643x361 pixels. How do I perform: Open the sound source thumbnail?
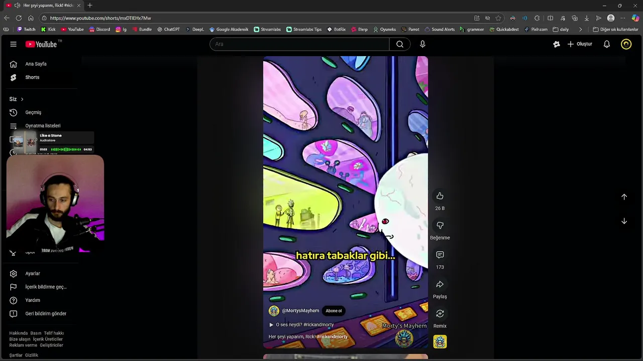click(x=440, y=342)
